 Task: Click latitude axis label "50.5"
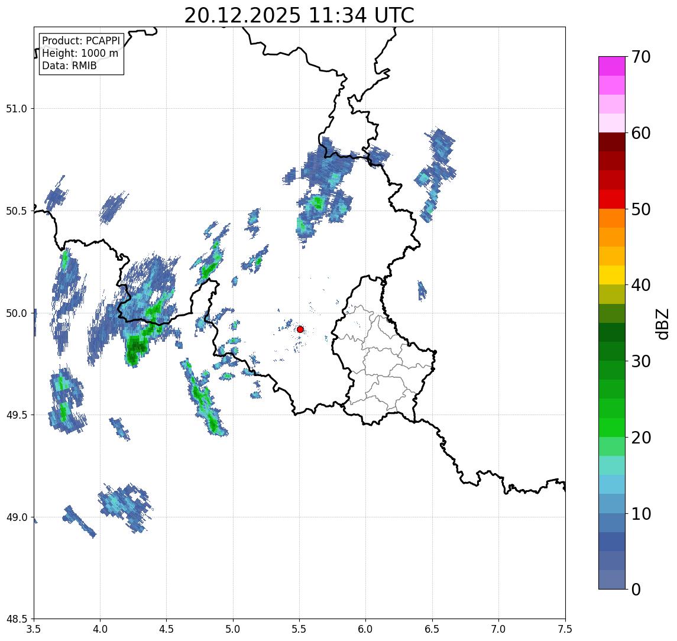point(17,211)
